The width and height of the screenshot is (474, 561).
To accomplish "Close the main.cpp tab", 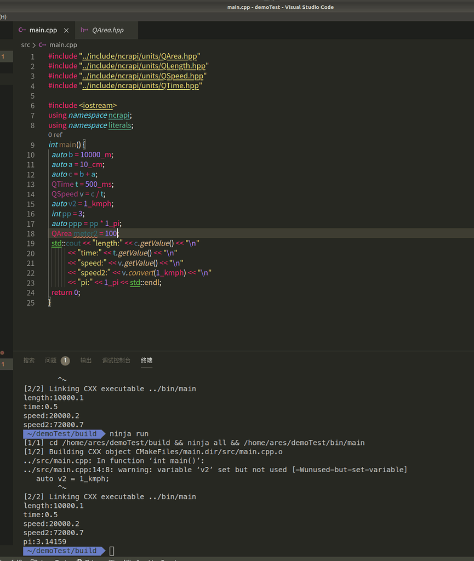I will click(x=67, y=31).
